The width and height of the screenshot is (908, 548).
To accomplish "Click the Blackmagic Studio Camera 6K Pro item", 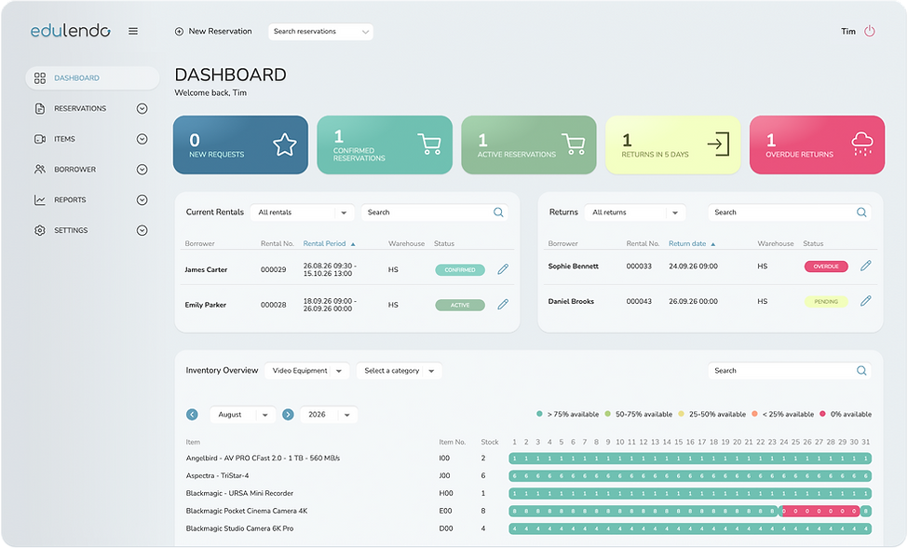I will pyautogui.click(x=239, y=528).
